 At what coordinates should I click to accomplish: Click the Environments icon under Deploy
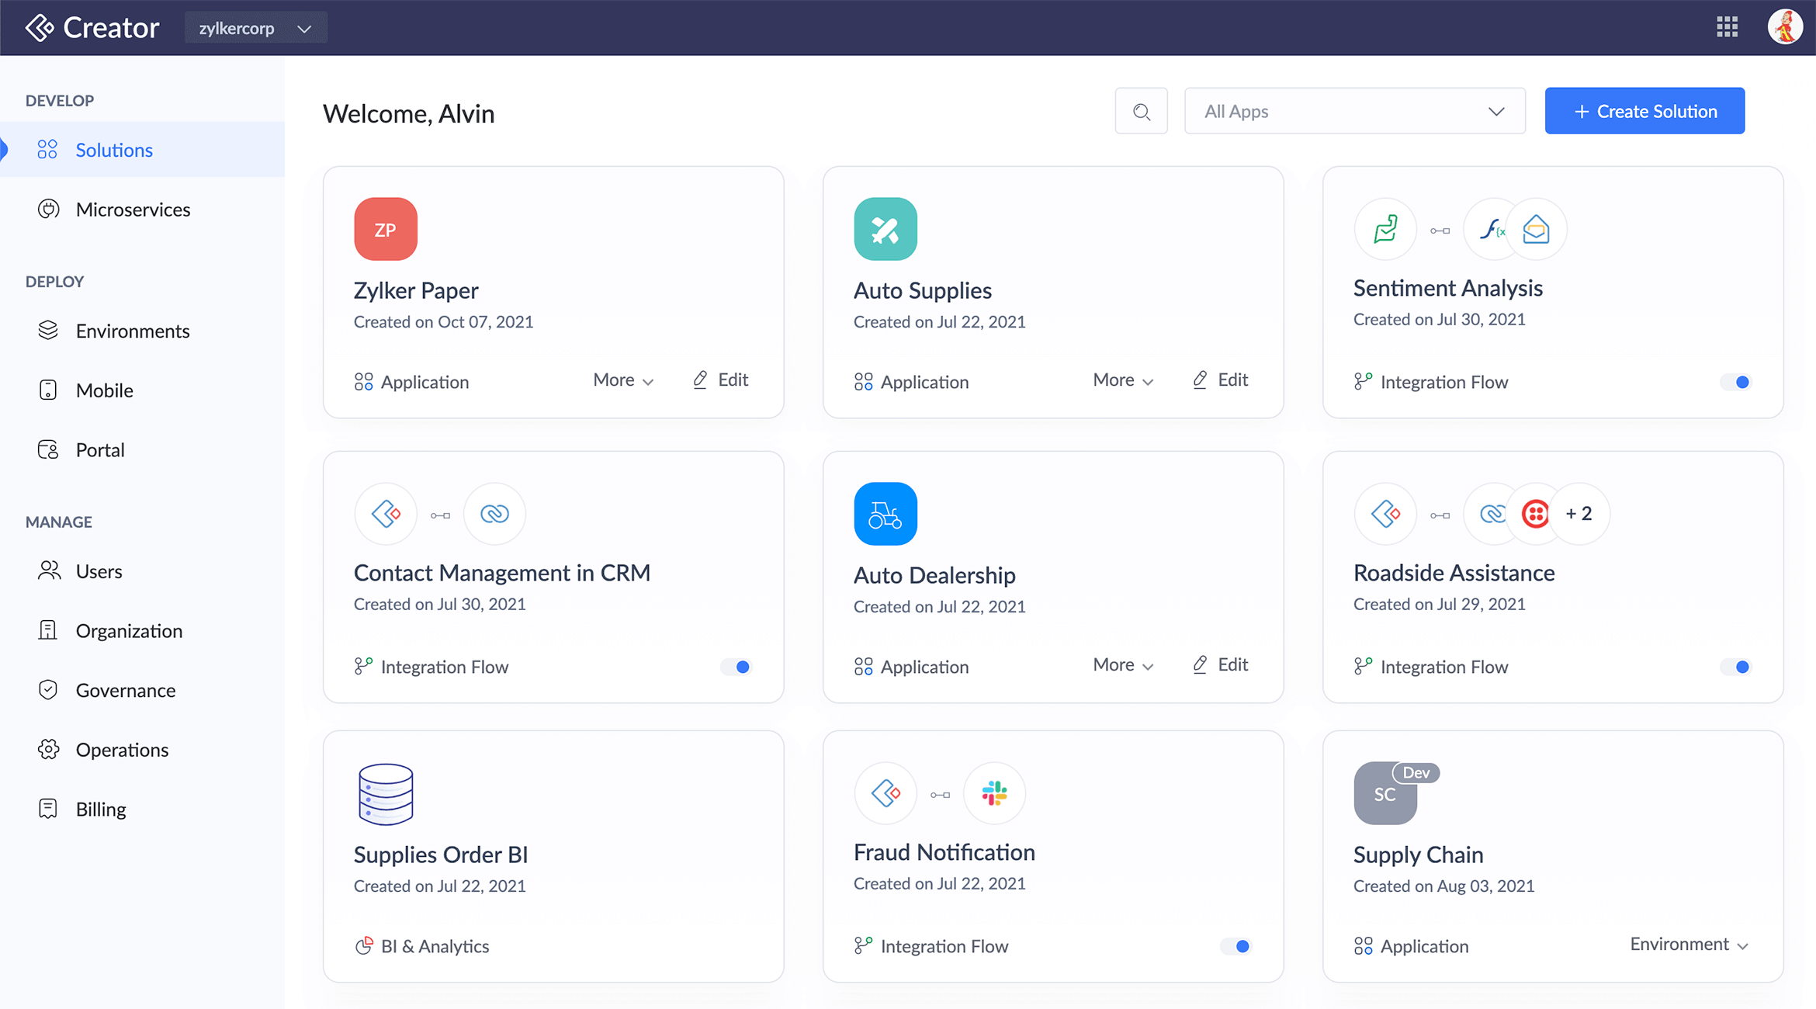(x=48, y=330)
